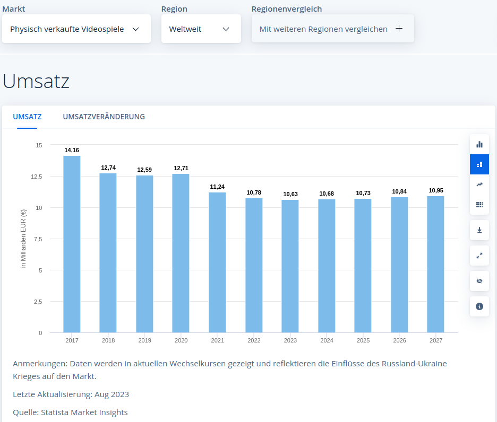Viewport: 497px width, 422px height.
Task: Click the 'Umsatz' heading
Action: [x=36, y=81]
